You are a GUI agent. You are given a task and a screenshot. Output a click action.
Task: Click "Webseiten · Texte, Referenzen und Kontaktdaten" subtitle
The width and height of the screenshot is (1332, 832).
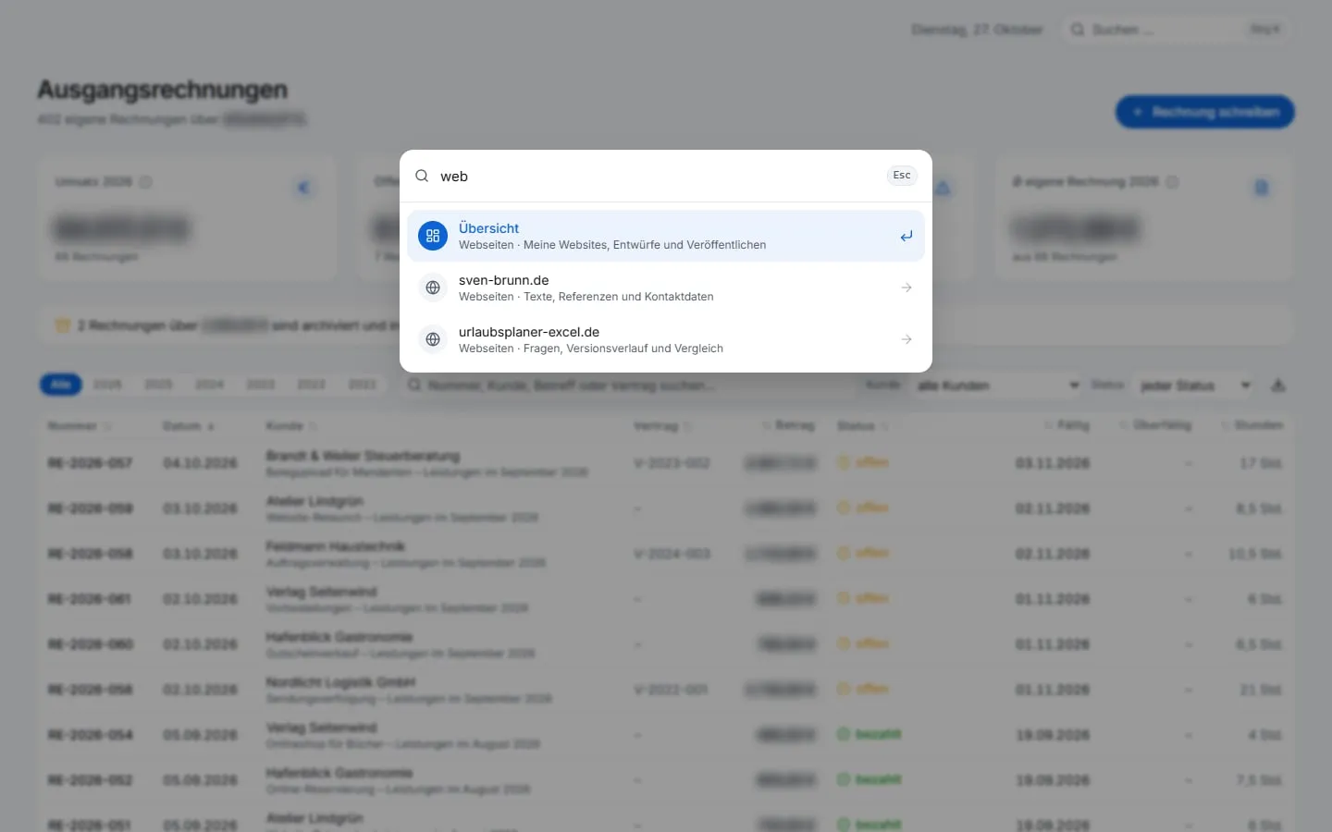coord(586,297)
